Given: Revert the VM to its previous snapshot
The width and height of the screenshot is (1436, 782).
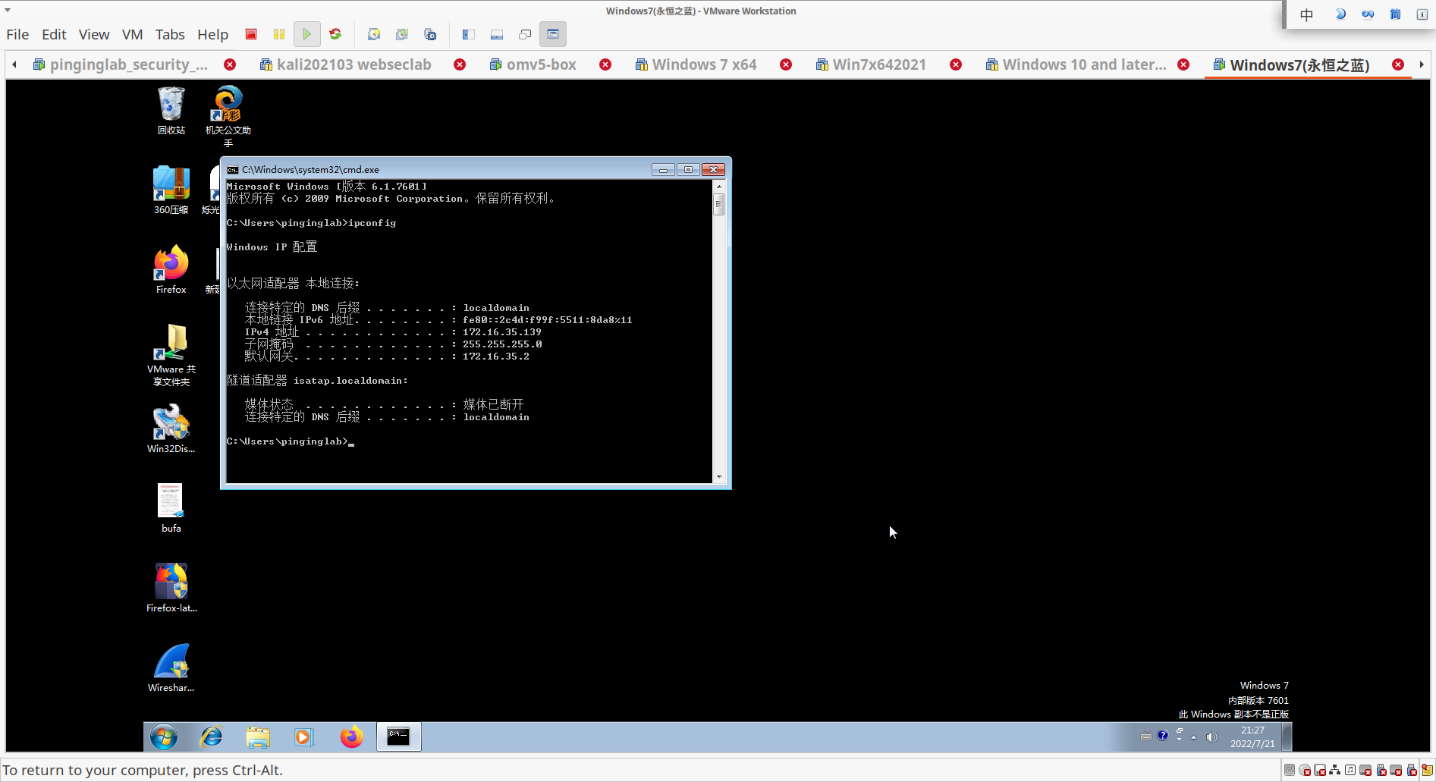Looking at the screenshot, I should tap(402, 34).
